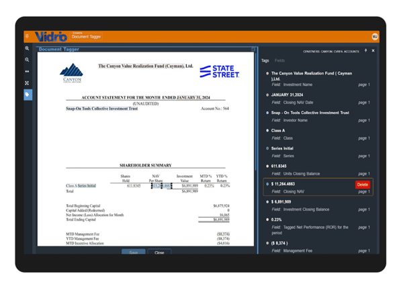Toggle the tag tool in the sidebar

coord(28,95)
